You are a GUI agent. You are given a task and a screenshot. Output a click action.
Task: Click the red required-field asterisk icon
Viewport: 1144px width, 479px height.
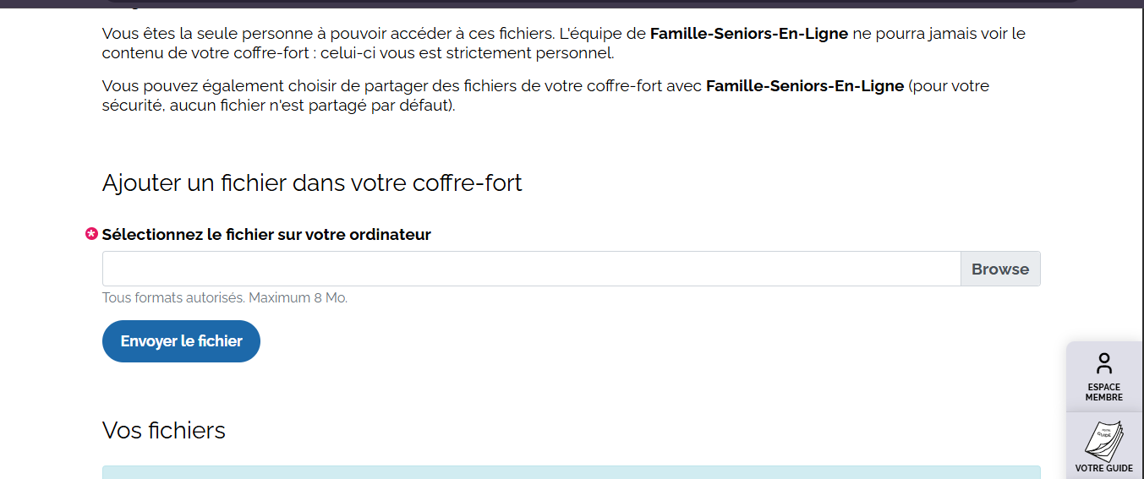pos(92,234)
